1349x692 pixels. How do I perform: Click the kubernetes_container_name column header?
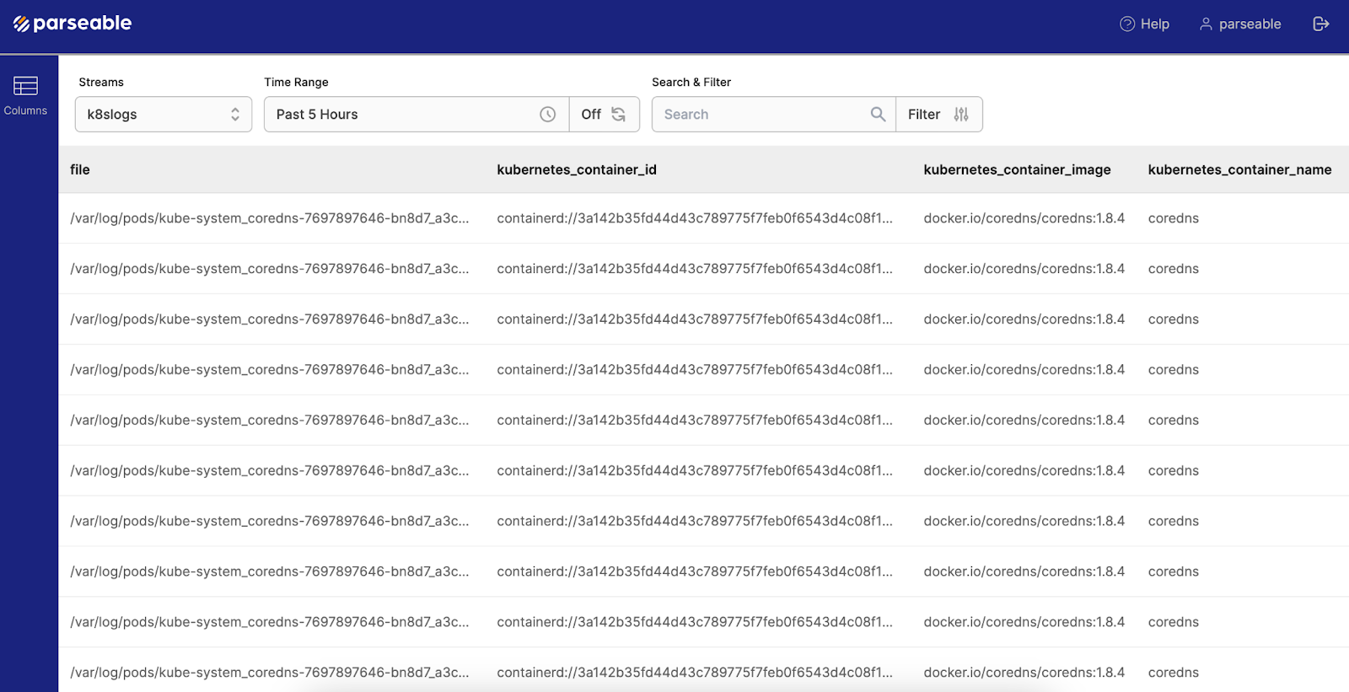pyautogui.click(x=1239, y=169)
